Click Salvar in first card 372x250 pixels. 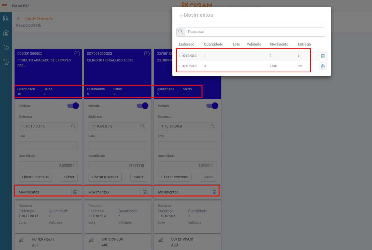(69, 177)
